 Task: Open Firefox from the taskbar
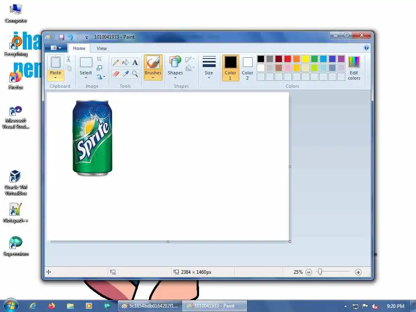coord(52,306)
